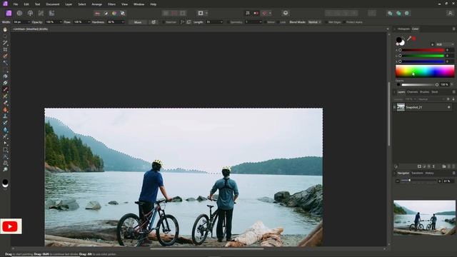Select the Rectangle shape tool
Image resolution: width=457 pixels, height=257 pixels.
click(x=5, y=150)
